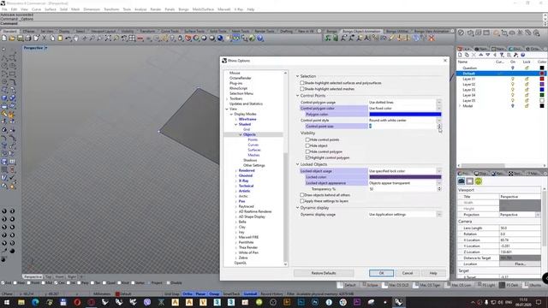Collapse the Locked Objects section header
This screenshot has height=308, width=548.
click(298, 164)
